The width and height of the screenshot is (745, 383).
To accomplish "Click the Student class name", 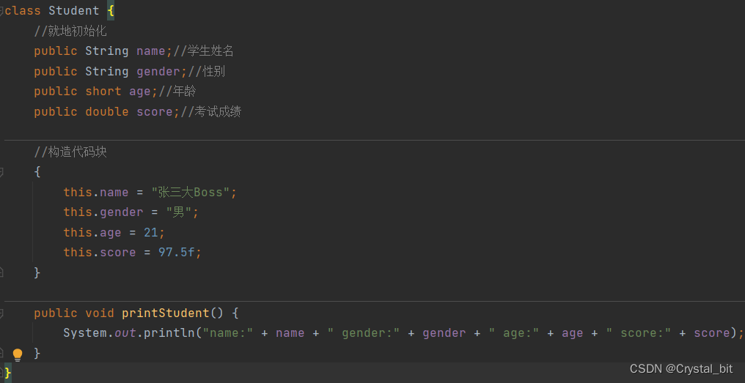I will click(74, 10).
